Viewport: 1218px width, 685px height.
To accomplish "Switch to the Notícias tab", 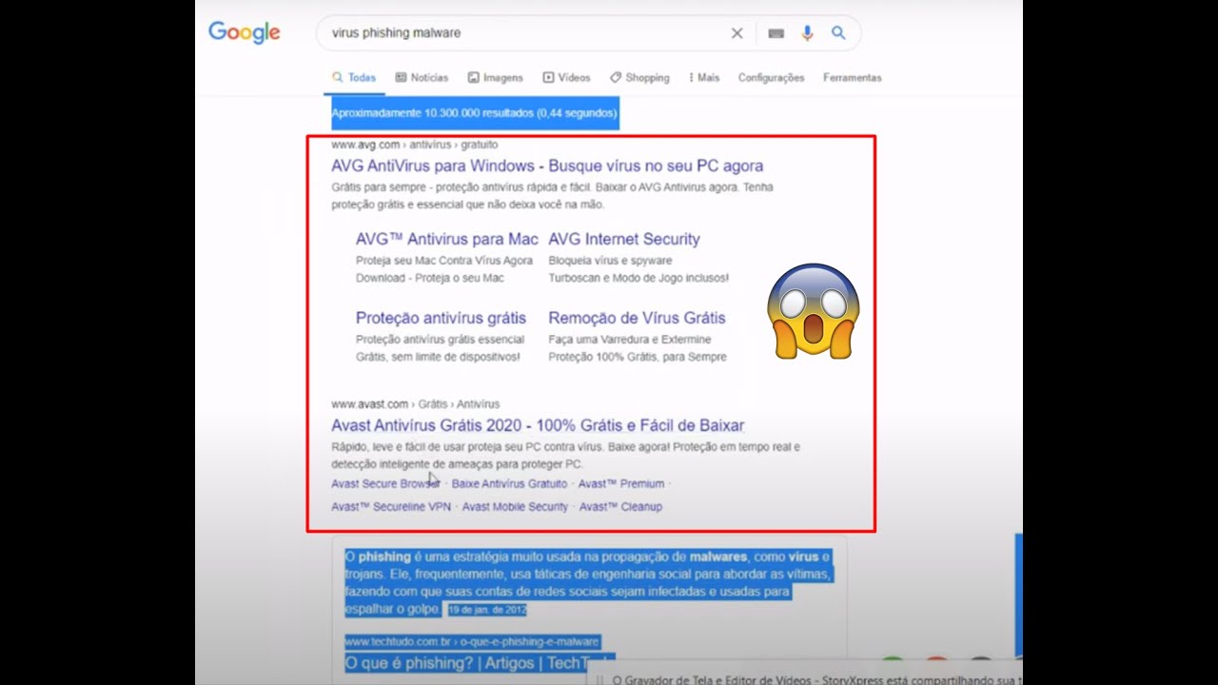I will (x=422, y=78).
